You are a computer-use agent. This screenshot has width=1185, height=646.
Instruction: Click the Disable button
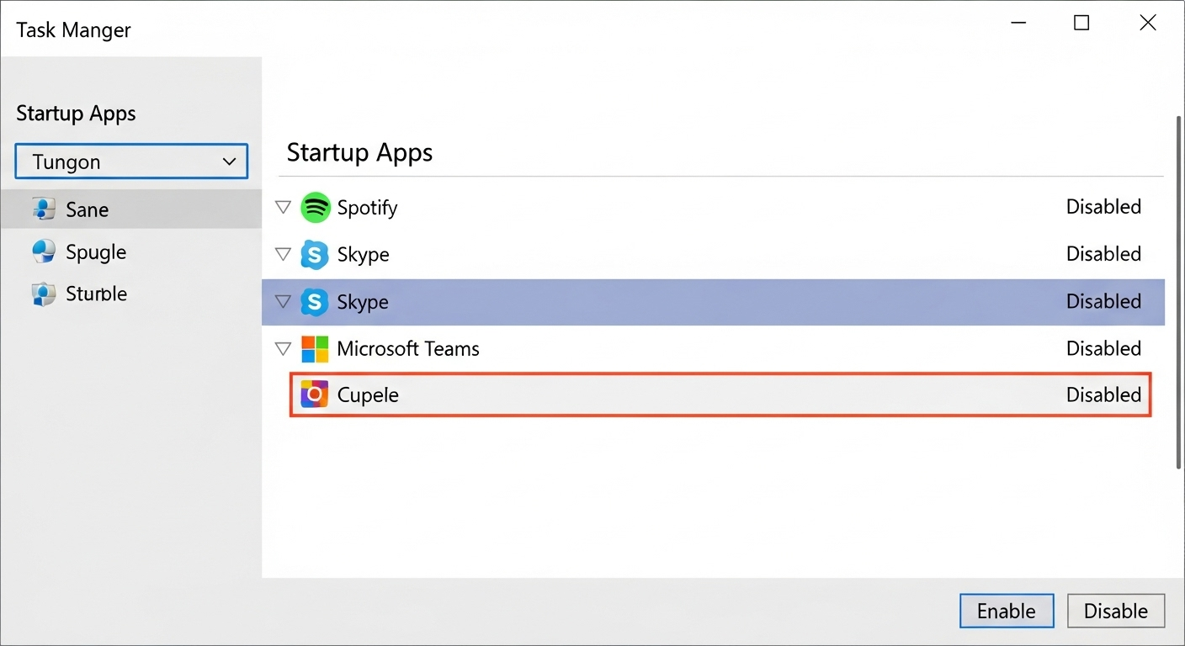(x=1116, y=611)
